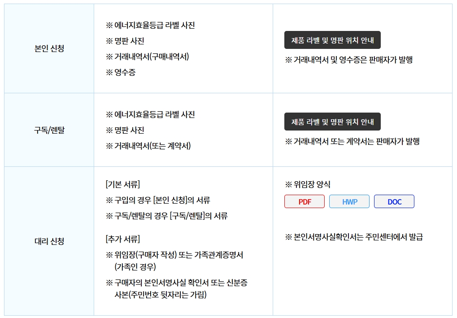The image size is (457, 318).
Task: Select the 구독/렌탈 row header
Action: click(48, 129)
